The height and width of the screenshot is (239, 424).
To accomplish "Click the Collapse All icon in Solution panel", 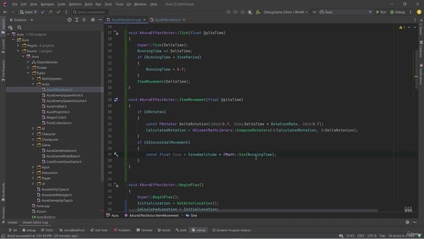I will click(x=84, y=20).
